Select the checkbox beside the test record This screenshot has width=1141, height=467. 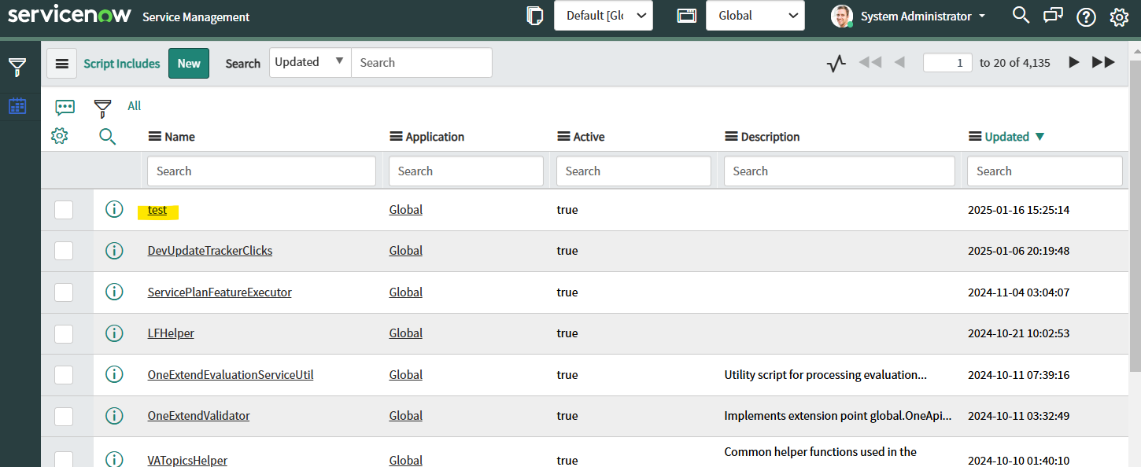click(64, 210)
